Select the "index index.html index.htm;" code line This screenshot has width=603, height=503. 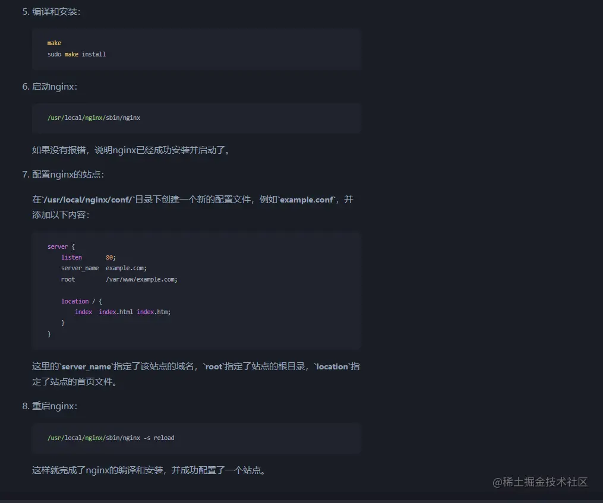122,312
